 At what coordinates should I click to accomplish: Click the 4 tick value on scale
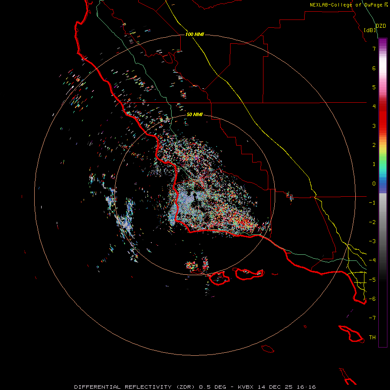tap(374, 107)
